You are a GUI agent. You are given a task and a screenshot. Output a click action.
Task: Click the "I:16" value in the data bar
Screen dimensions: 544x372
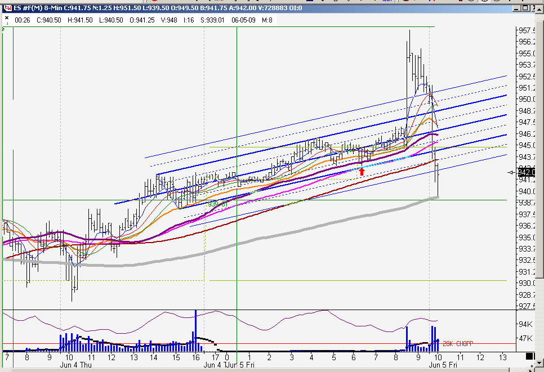[x=189, y=20]
